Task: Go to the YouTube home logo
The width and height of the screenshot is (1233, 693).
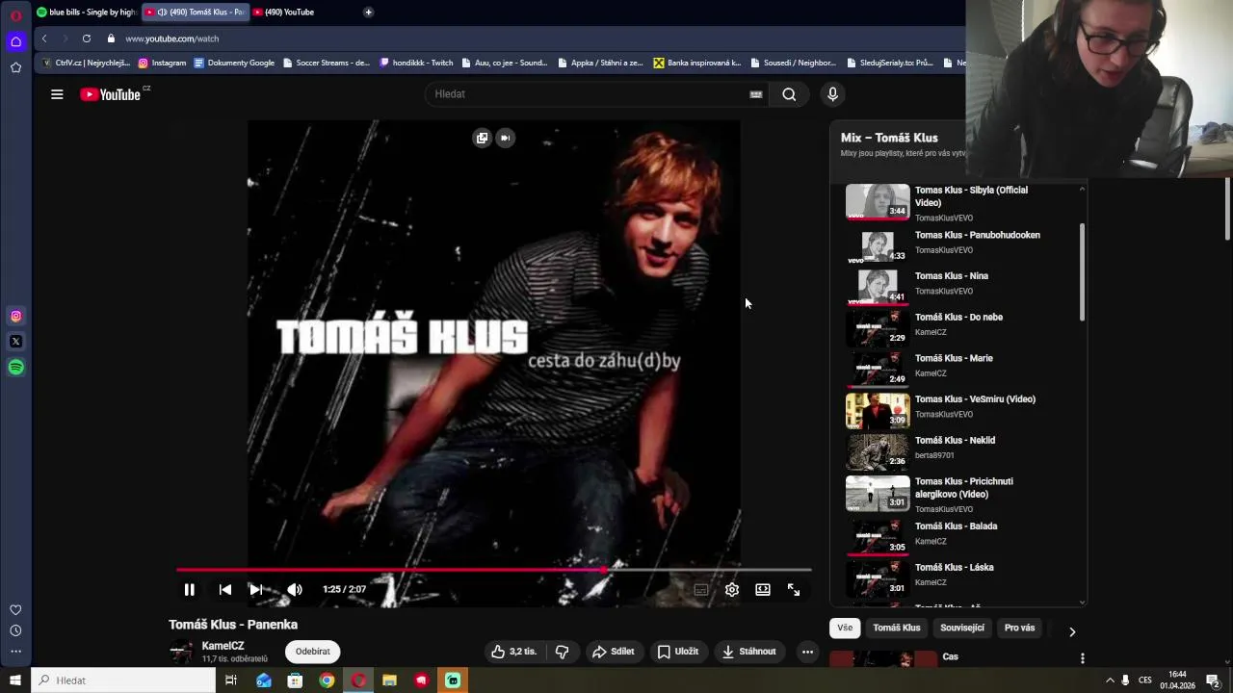Action: (x=111, y=94)
